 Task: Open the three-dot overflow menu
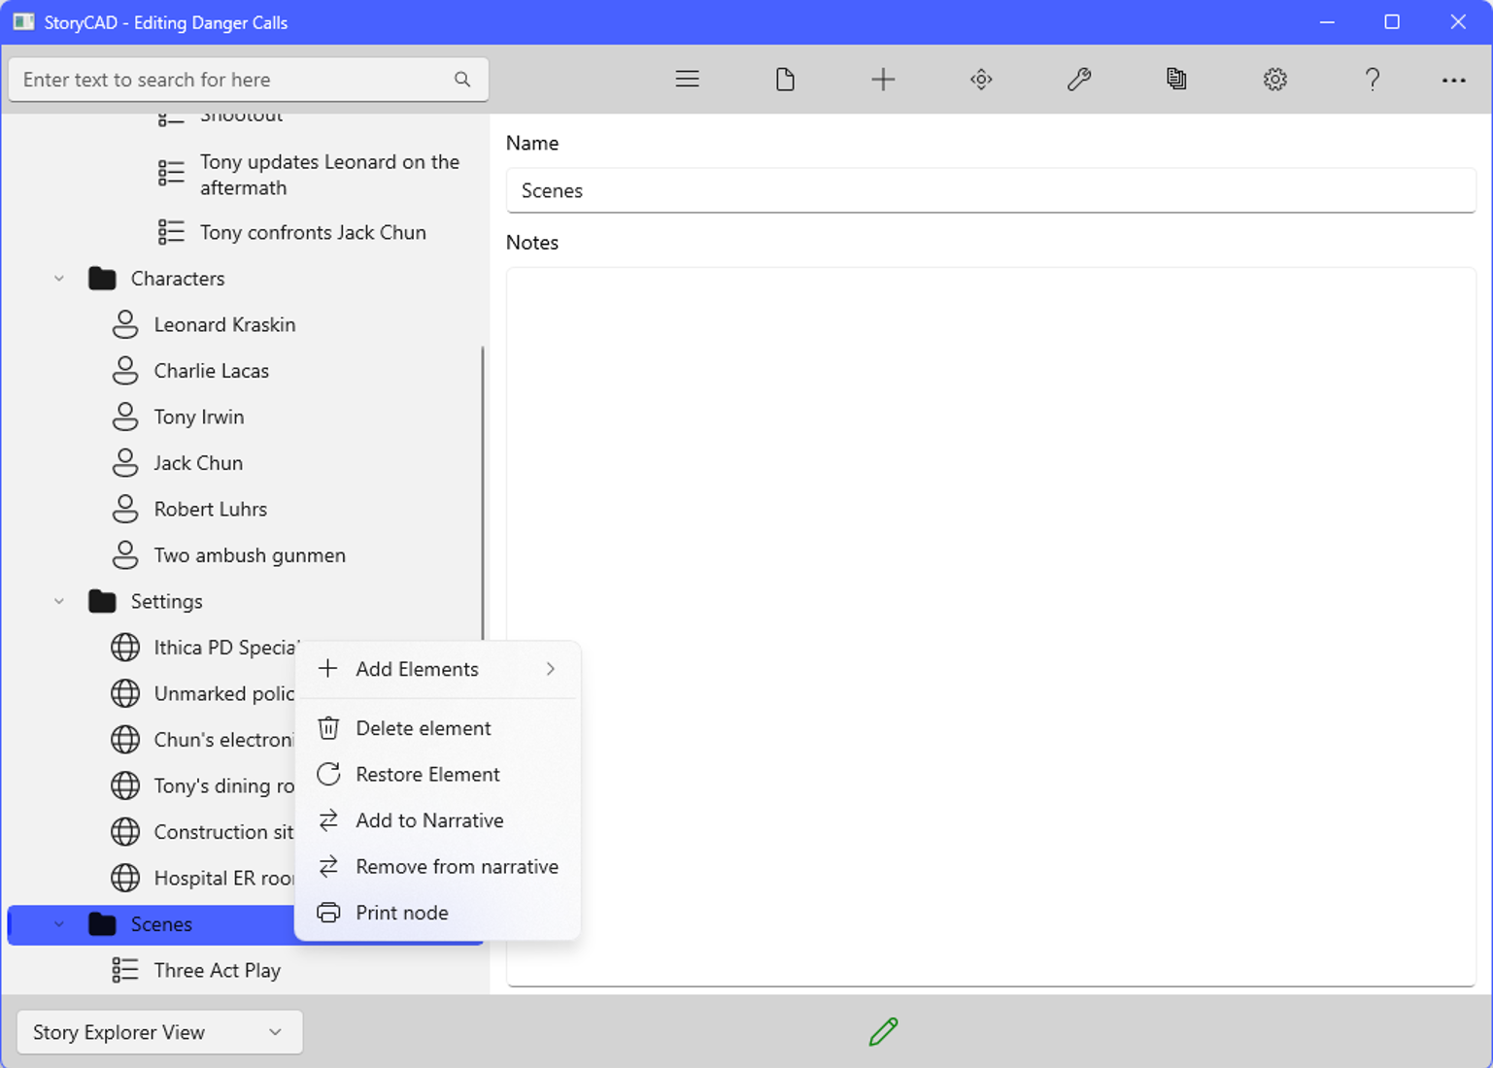tap(1453, 80)
